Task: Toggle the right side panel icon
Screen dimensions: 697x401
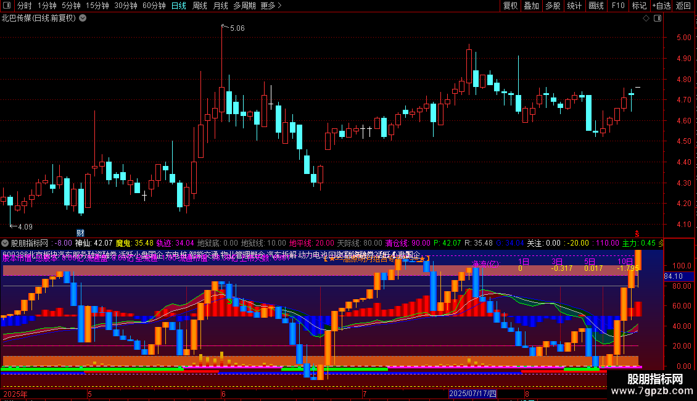Action: [658, 19]
